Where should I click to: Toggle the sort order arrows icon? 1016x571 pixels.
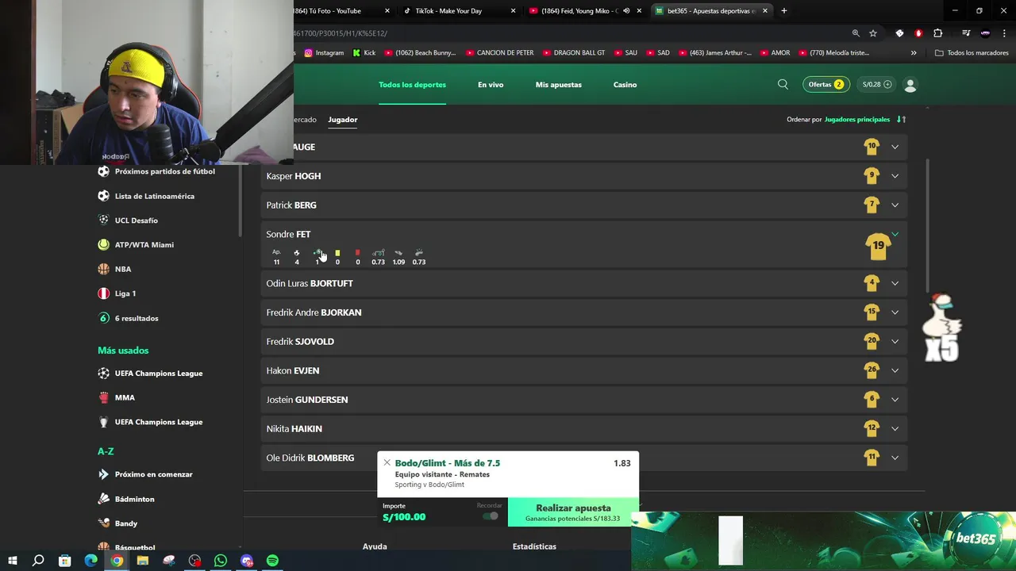[x=901, y=120]
